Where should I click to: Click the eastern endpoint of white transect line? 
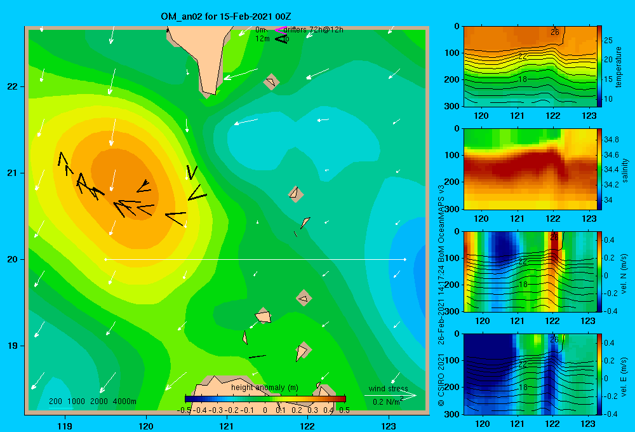coord(404,259)
